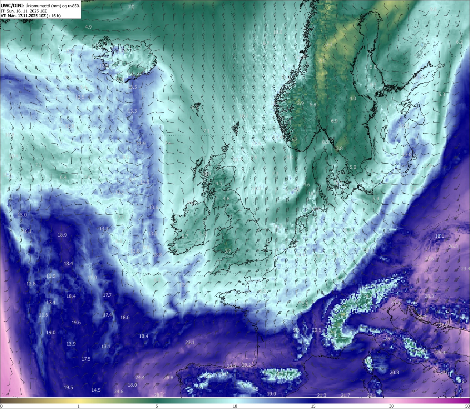Click the 4.0 value over Sweden
The image size is (470, 409).
353,98
